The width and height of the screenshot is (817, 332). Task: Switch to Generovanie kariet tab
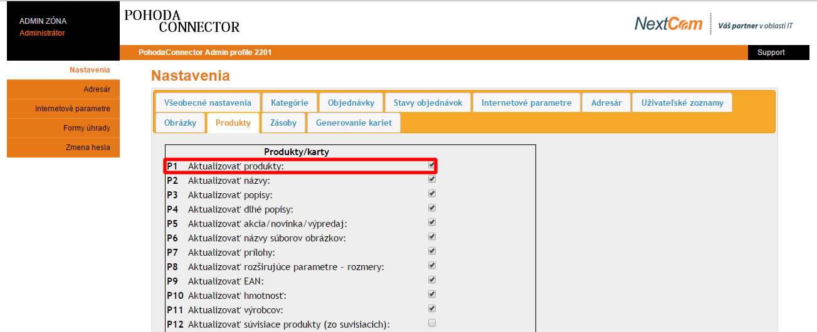354,123
